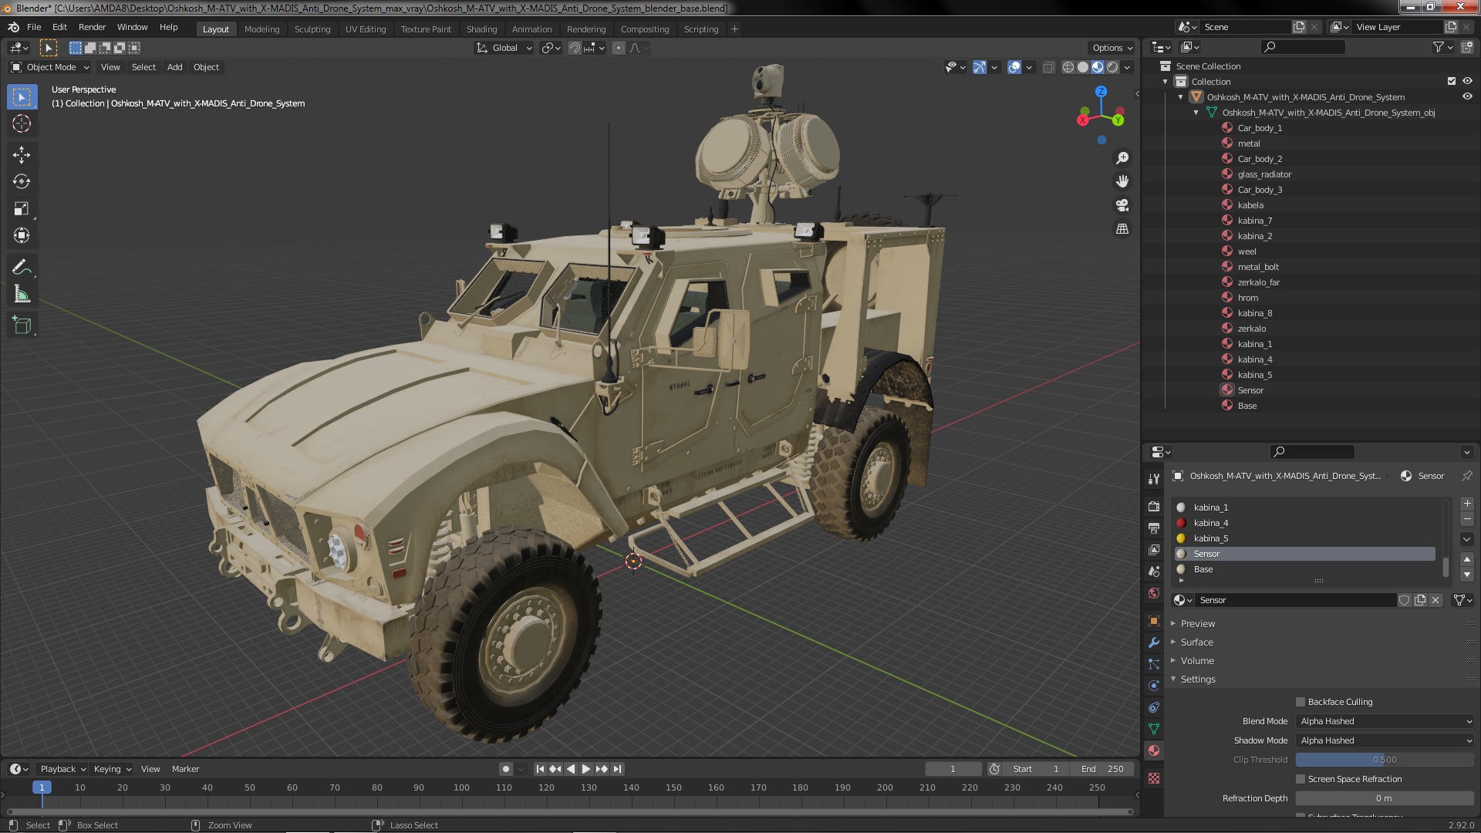Select kabina_4 material slot in list
Screen dimensions: 1481x833
coord(1211,523)
